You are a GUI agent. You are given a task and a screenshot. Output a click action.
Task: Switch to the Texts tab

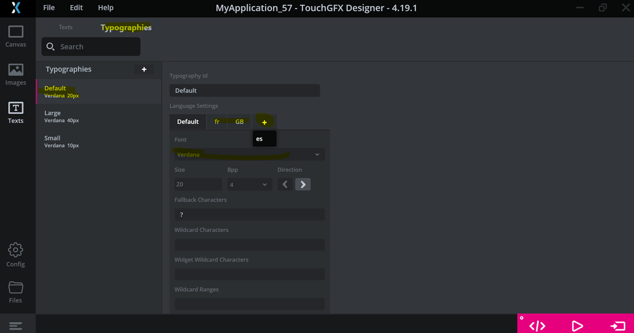click(x=65, y=27)
